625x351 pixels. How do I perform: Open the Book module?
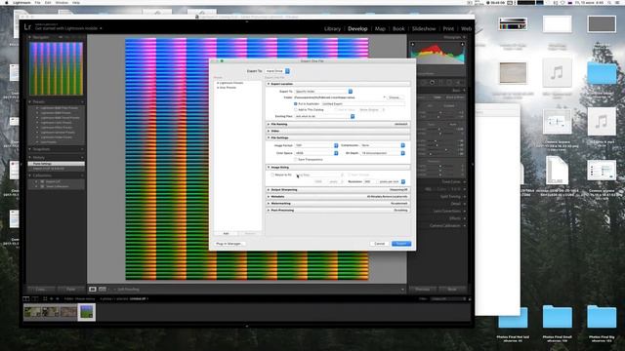click(x=398, y=28)
